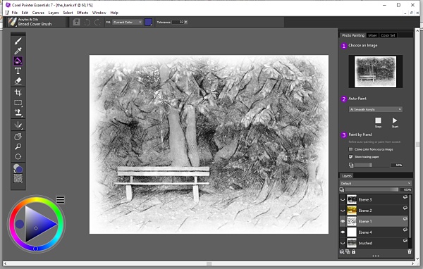The image size is (423, 269).
Task: Open the Edit menu
Action: [25, 13]
